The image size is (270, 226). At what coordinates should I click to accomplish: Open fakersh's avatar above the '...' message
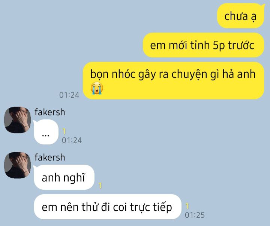click(x=17, y=120)
